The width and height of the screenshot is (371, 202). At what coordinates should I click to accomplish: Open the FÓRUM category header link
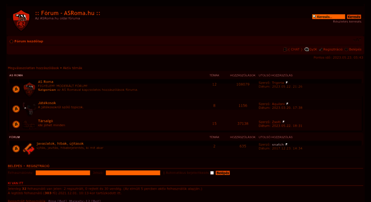click(14, 137)
